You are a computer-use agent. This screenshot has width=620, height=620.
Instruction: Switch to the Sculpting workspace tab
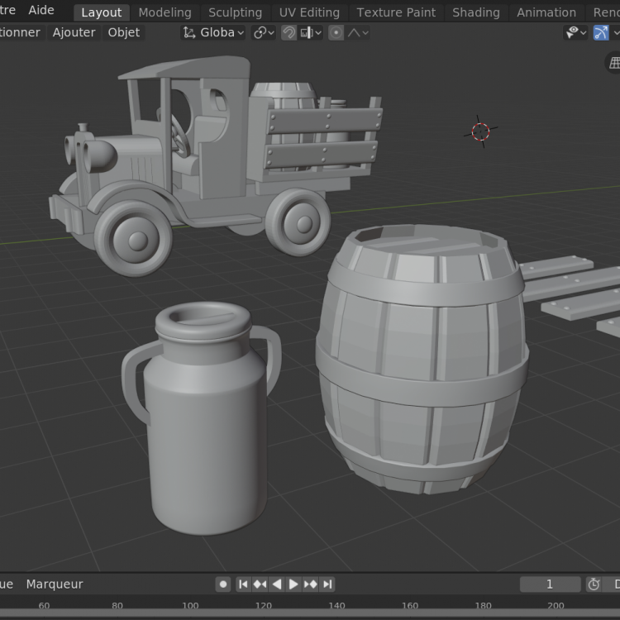tap(235, 12)
